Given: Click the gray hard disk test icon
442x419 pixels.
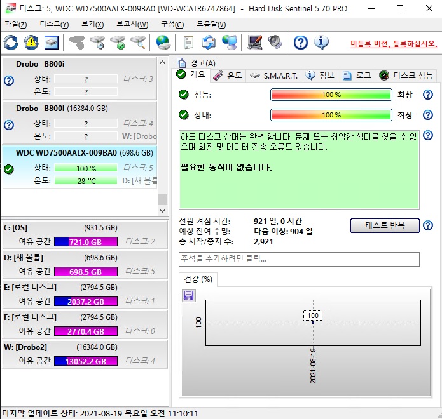Looking at the screenshot, I should point(77,43).
